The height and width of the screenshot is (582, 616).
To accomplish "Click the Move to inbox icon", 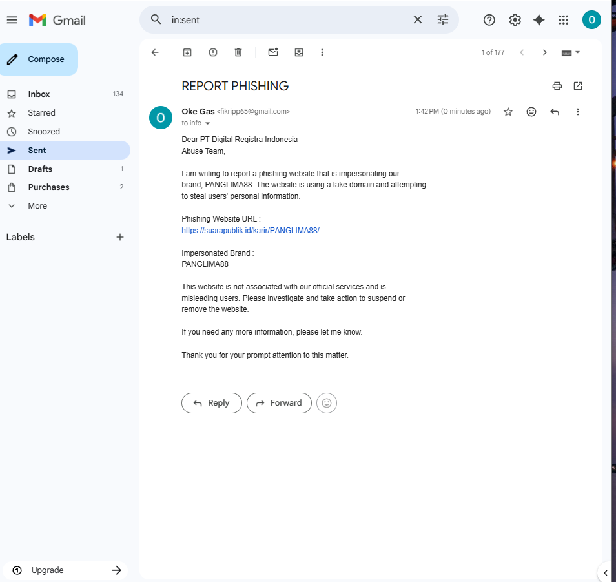I will coord(299,52).
